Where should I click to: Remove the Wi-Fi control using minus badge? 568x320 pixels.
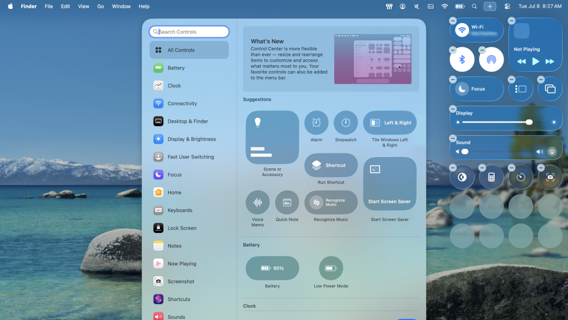(x=453, y=21)
